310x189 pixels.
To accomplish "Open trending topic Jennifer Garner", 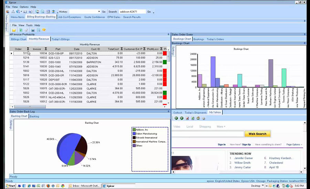I will [244, 158].
